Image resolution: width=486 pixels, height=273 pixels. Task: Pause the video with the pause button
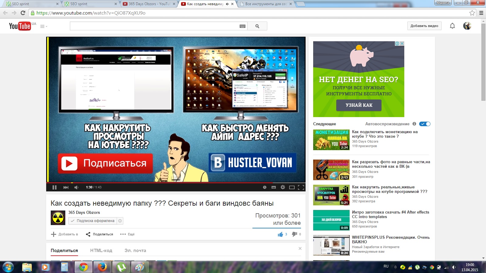point(54,187)
